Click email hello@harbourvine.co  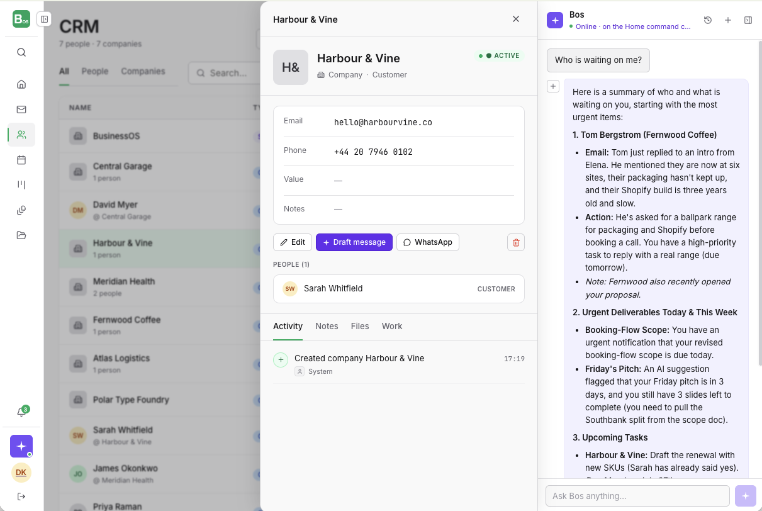383,123
